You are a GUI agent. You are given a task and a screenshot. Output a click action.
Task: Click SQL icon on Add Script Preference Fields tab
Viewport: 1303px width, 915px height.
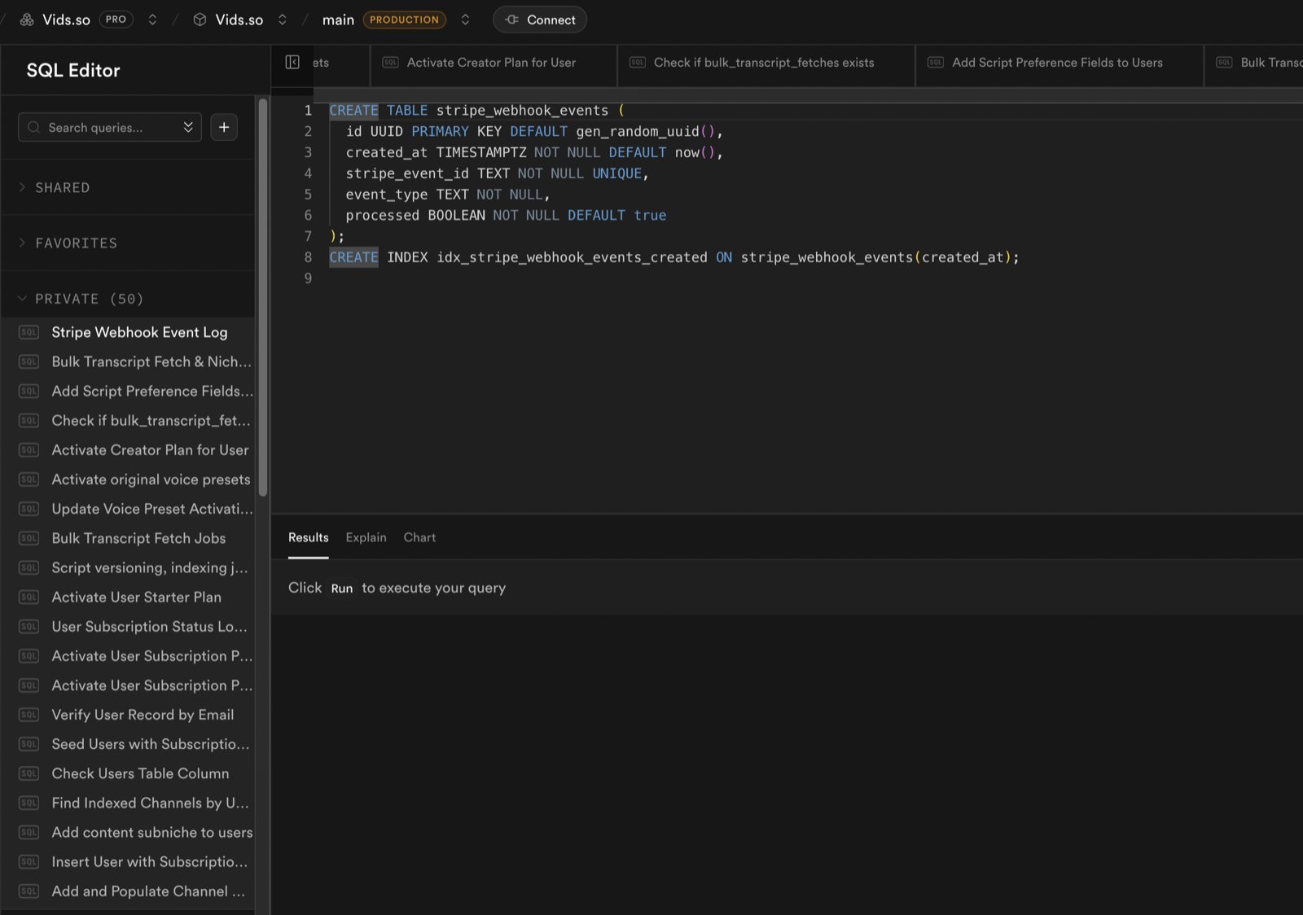936,63
